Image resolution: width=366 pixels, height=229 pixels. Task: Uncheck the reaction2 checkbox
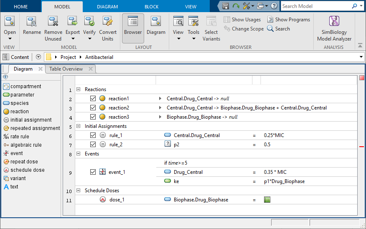pyautogui.click(x=93, y=108)
